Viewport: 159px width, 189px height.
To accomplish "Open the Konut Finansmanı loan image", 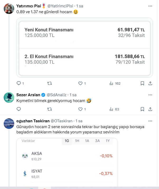I will 84,47.
